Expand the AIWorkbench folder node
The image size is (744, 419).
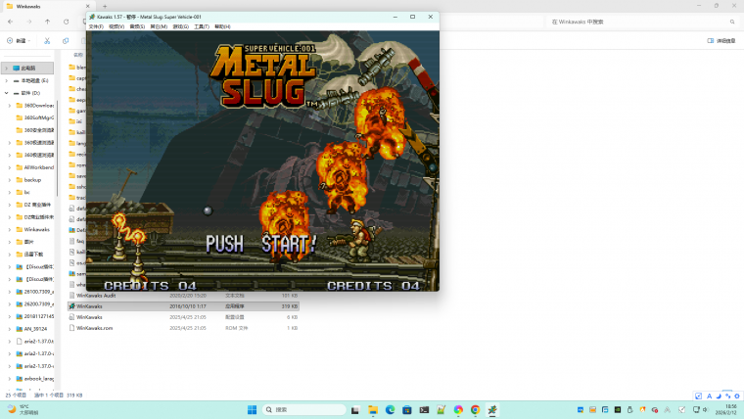tap(10, 167)
